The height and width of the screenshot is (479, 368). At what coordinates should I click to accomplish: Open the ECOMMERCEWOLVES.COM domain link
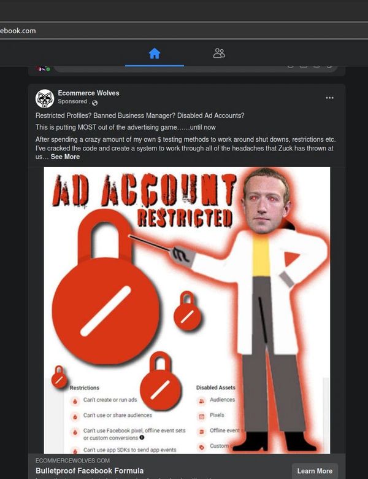point(72,461)
